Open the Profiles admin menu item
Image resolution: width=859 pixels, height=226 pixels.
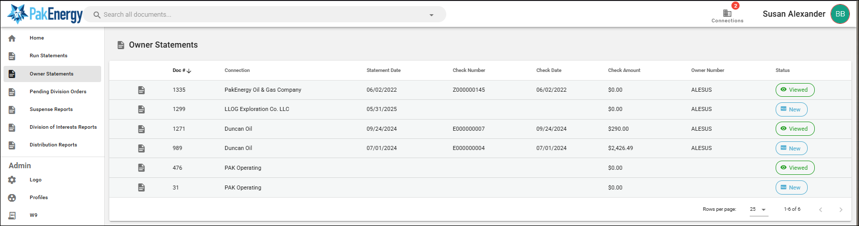point(39,198)
